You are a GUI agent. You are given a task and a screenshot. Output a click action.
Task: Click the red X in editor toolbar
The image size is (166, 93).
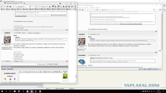tap(61, 72)
